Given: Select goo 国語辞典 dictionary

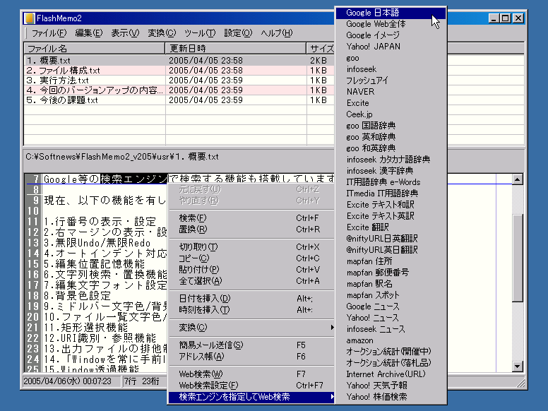Looking at the screenshot, I should (x=391, y=126).
